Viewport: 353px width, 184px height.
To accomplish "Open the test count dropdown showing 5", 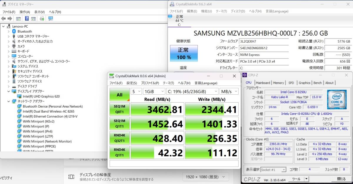I will click(136, 91).
